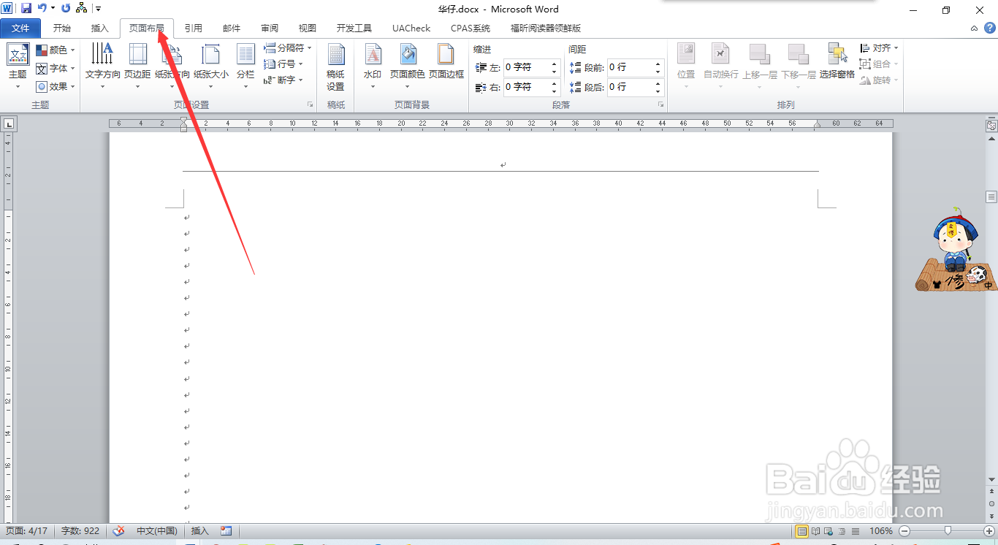Click the tab selector at ruler corner
This screenshot has height=545, width=998.
click(9, 124)
